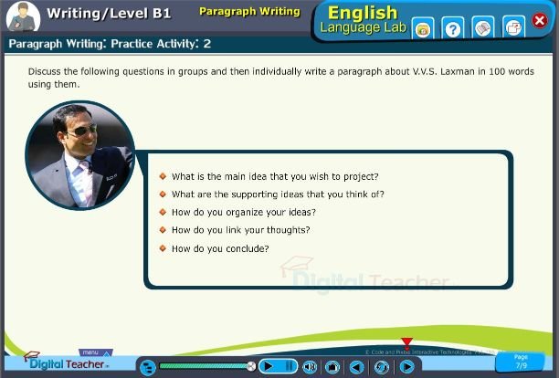The image size is (559, 378).
Task: Click the Paragraph Writing header tab
Action: 249,12
